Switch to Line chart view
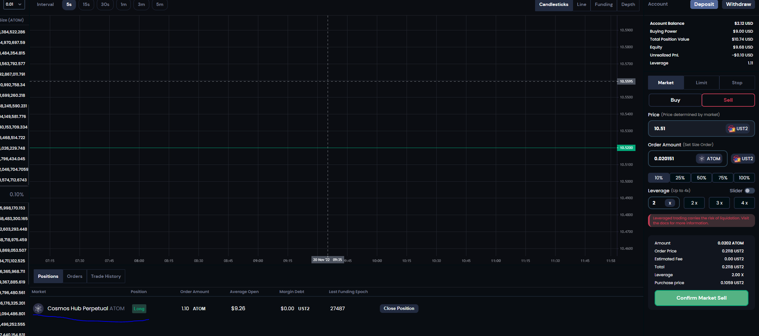759x336 pixels. [x=582, y=5]
